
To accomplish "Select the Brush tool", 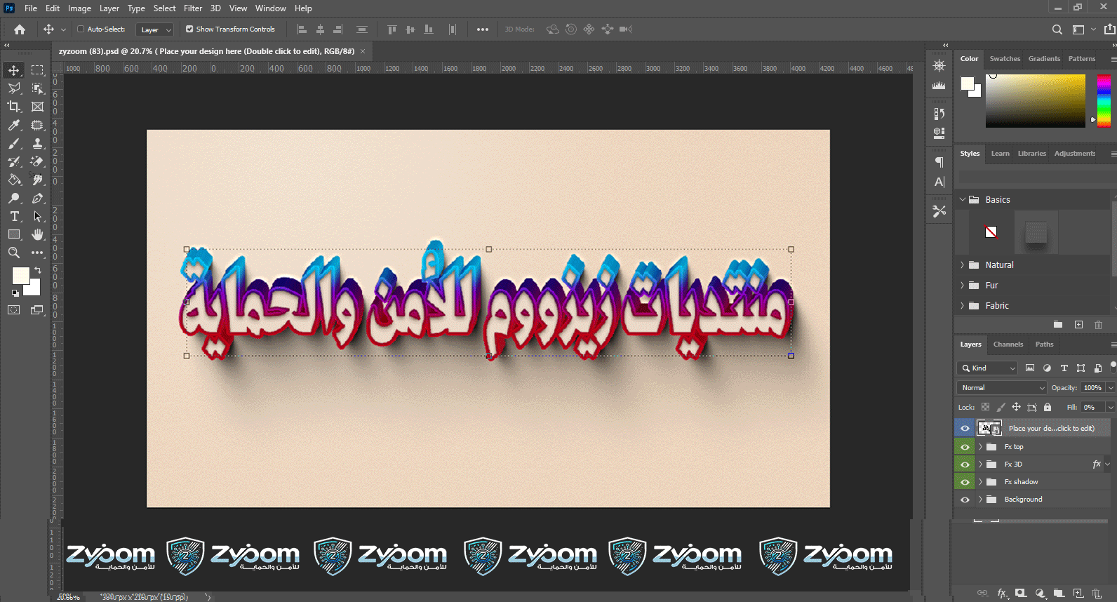I will (x=14, y=143).
